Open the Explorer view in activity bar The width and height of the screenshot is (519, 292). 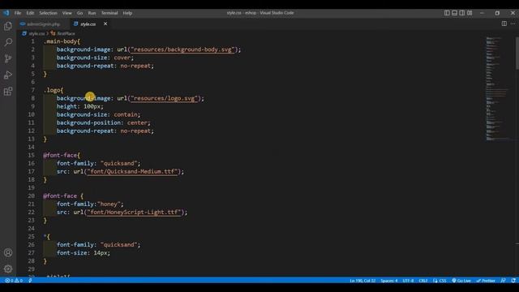[8, 26]
